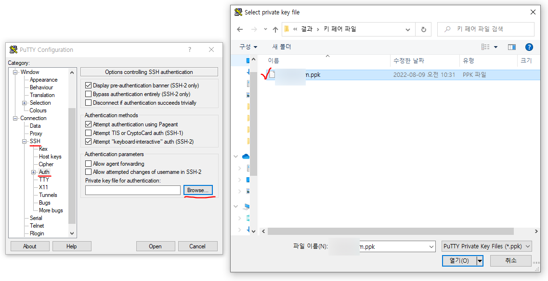Click the 취소 button

pyautogui.click(x=510, y=260)
